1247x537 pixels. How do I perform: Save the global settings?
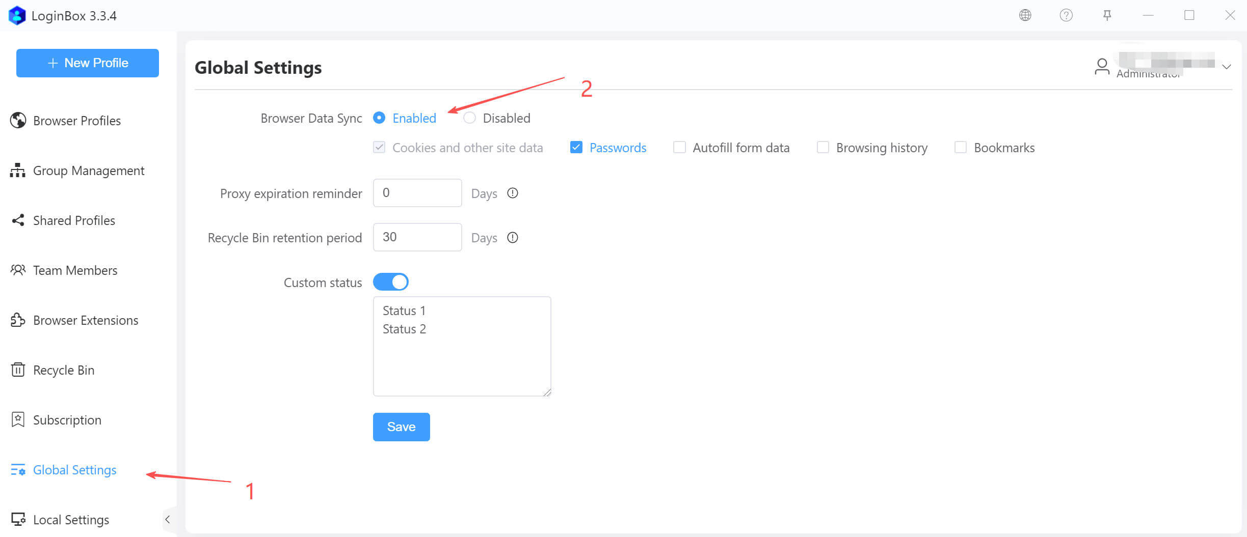401,427
